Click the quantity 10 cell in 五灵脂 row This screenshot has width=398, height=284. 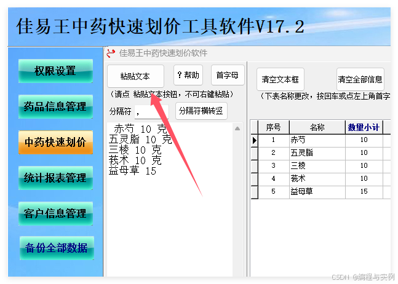pos(364,154)
